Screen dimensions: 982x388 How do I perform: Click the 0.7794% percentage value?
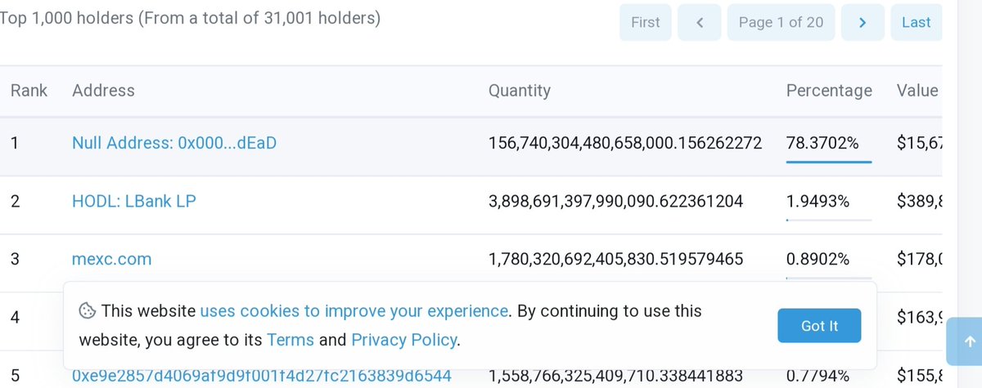(x=818, y=377)
